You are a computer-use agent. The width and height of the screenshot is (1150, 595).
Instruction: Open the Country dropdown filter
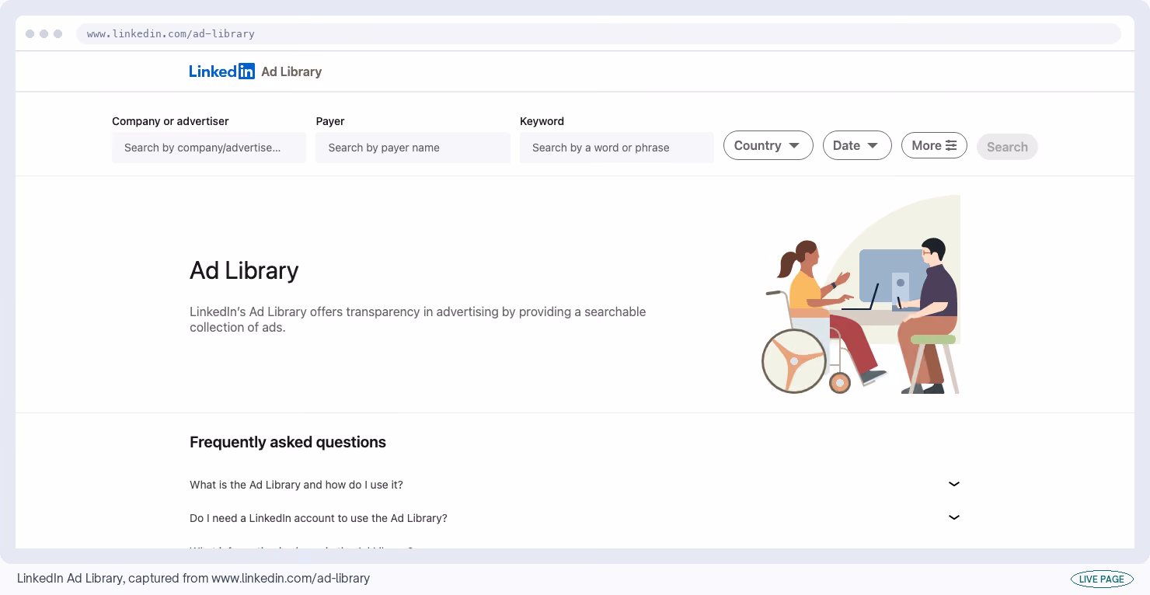click(x=768, y=145)
